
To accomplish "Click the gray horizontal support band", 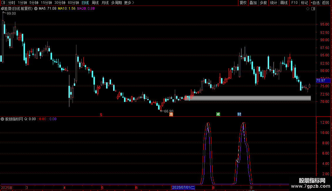I will point(248,98).
